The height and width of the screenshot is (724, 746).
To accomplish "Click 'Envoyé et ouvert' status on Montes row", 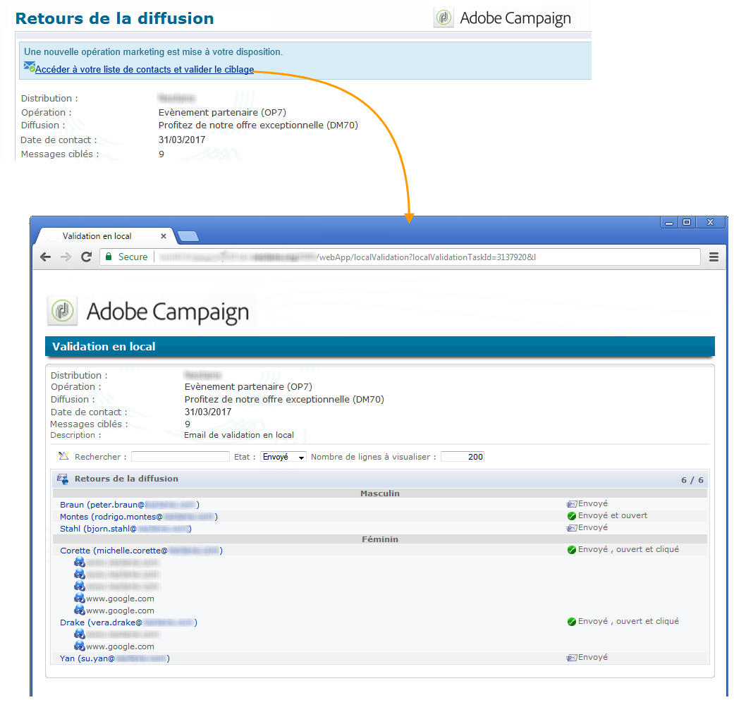I will (613, 515).
